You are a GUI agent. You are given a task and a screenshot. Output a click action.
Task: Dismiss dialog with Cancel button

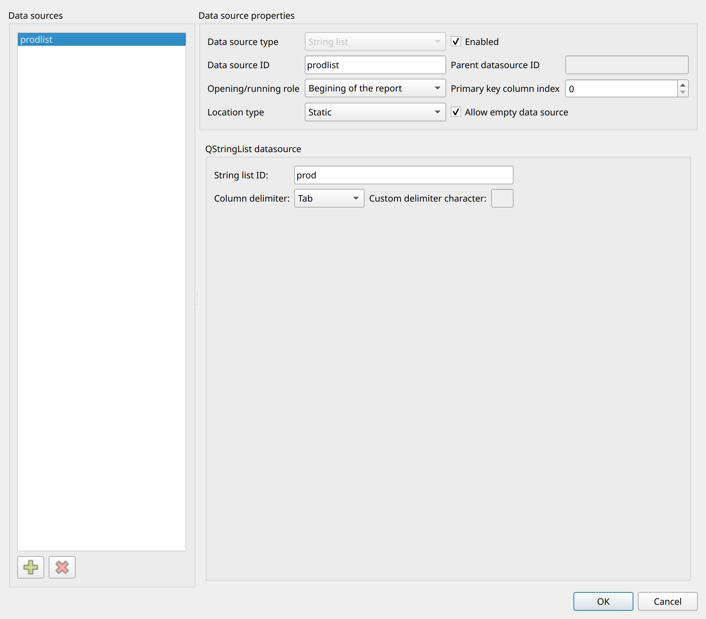667,601
